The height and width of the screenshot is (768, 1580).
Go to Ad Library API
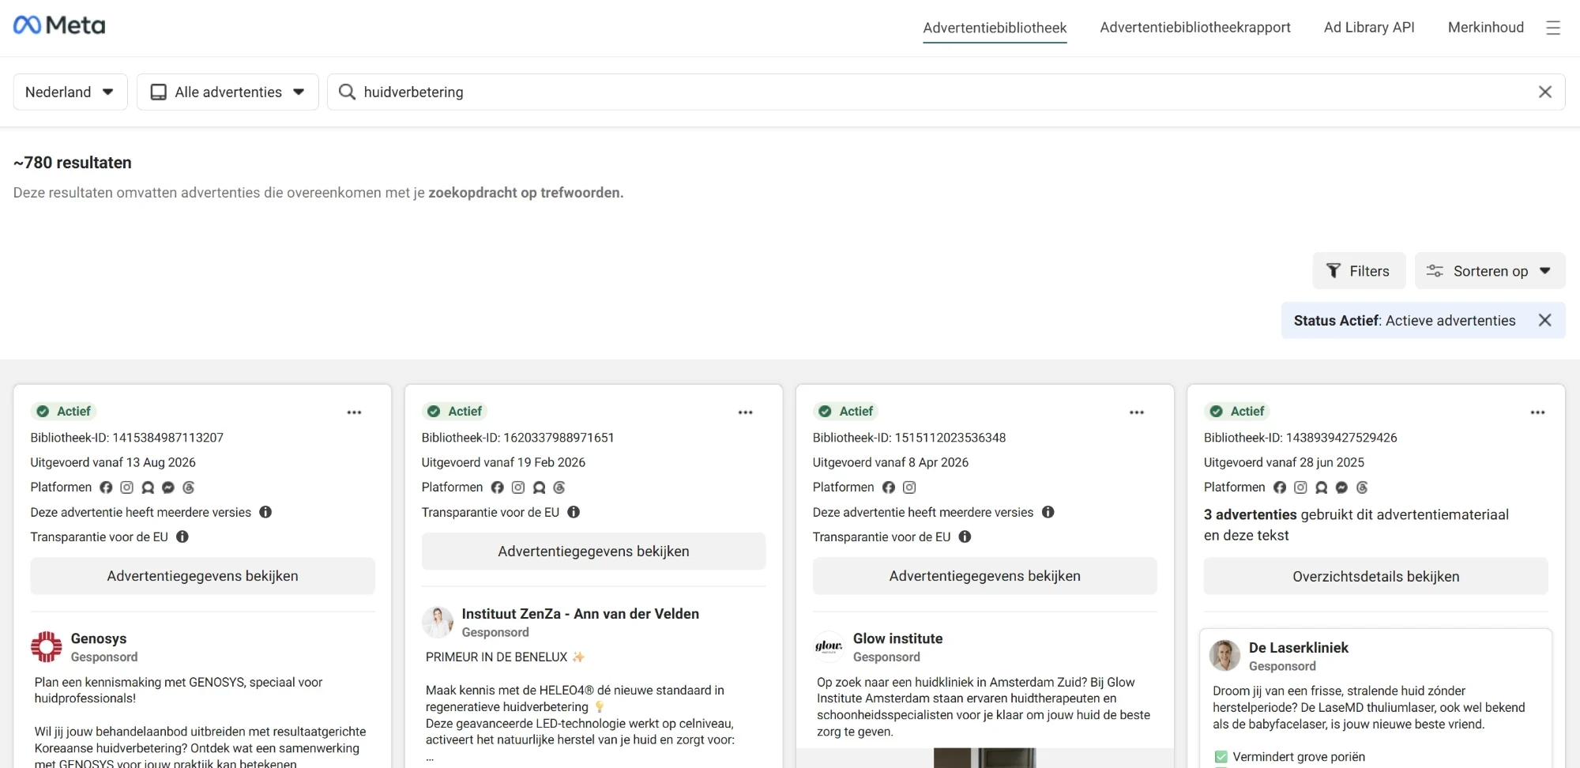tap(1369, 28)
